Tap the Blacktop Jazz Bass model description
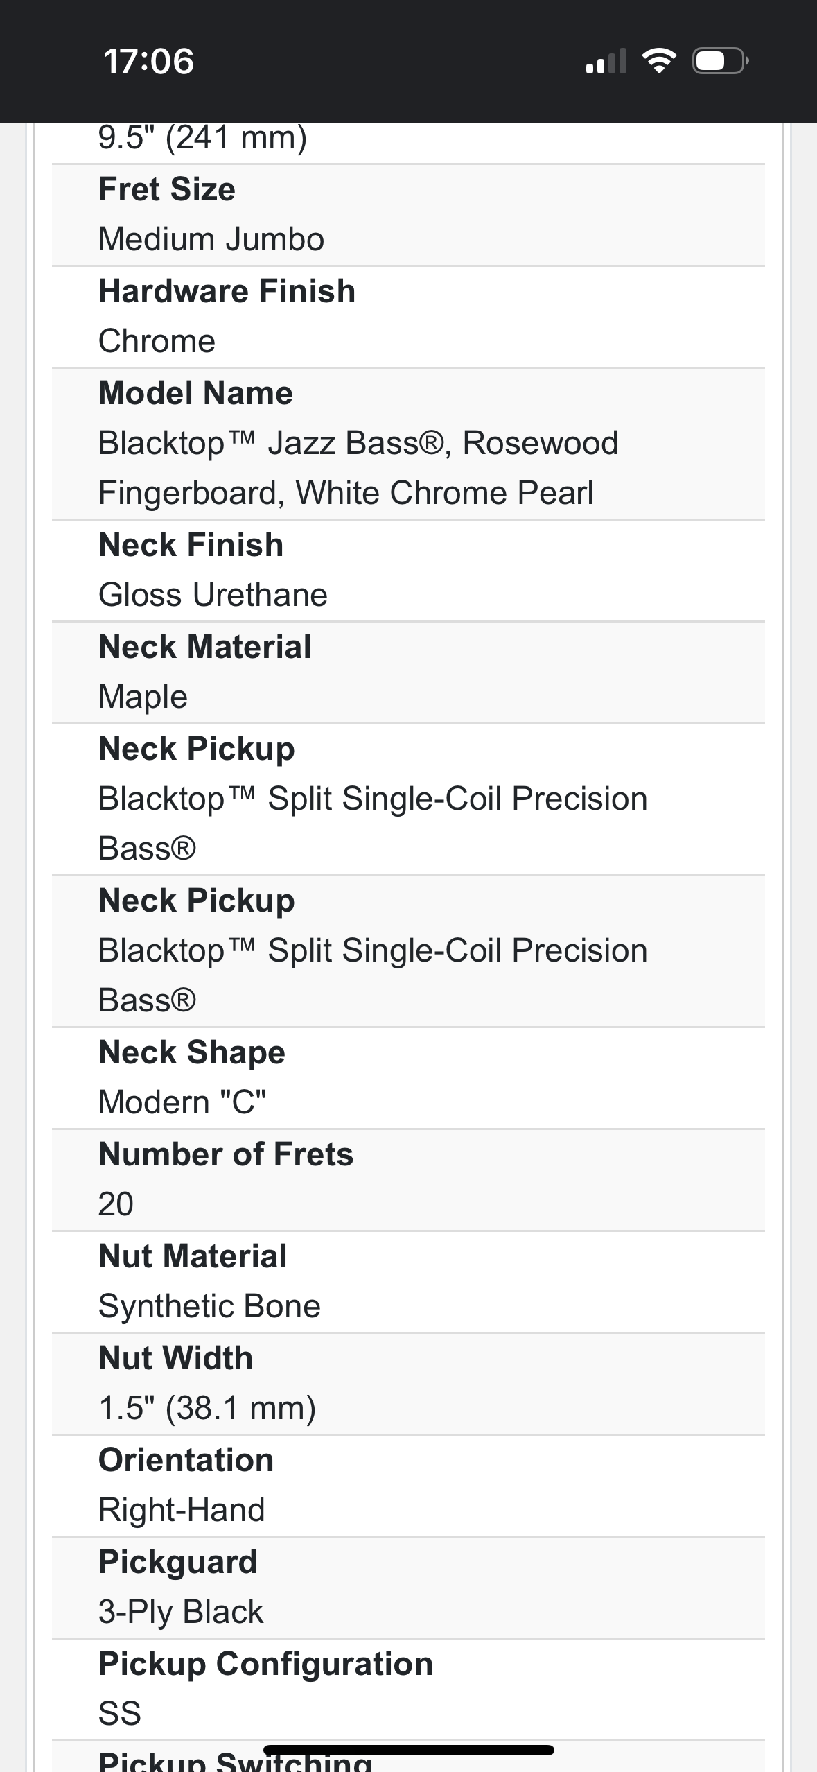 coord(358,468)
